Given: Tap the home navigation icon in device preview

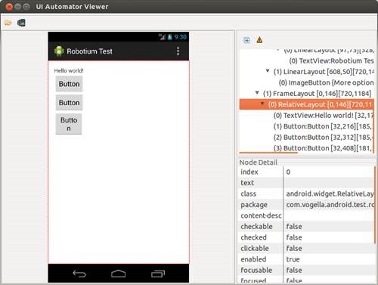Looking at the screenshot, I should click(x=119, y=274).
